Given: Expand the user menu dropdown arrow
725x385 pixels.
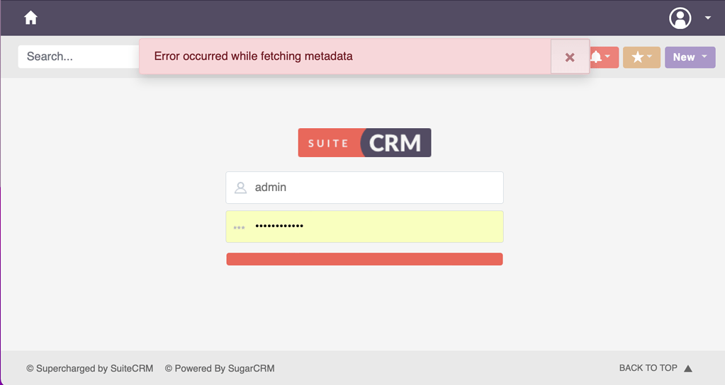Looking at the screenshot, I should coord(707,18).
